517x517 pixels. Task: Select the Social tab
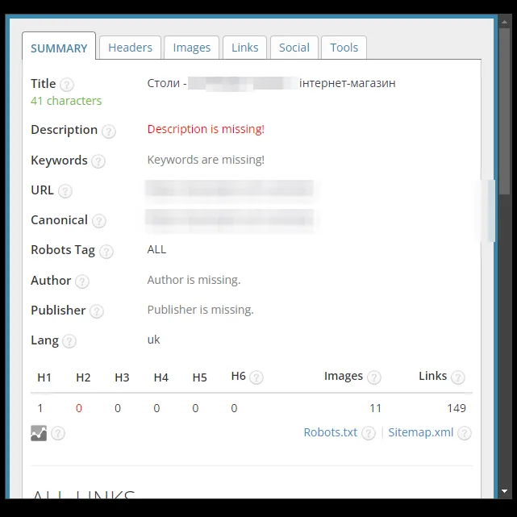click(x=294, y=48)
